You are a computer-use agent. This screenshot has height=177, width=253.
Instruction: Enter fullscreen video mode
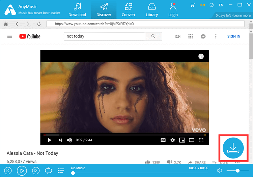(201, 140)
